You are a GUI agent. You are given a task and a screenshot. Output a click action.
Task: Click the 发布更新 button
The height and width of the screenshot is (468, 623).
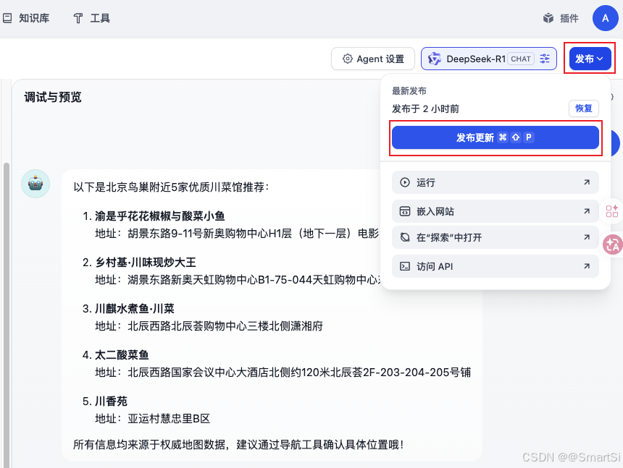496,137
